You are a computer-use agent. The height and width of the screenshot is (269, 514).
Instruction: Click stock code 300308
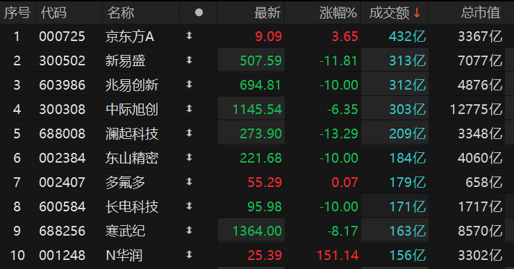(62, 109)
